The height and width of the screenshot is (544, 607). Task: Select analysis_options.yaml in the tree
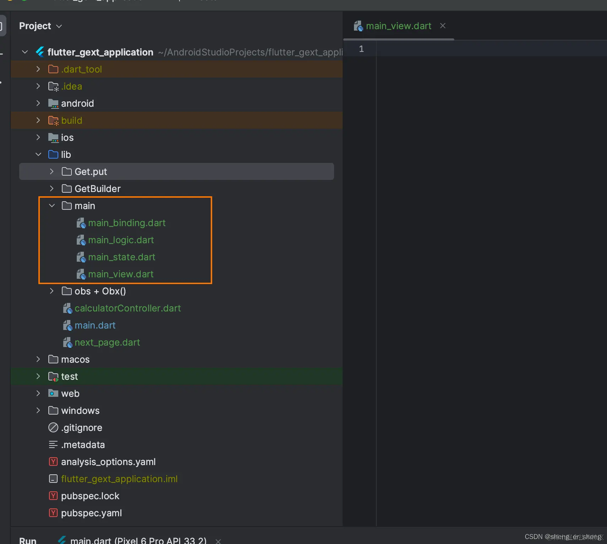pyautogui.click(x=108, y=462)
